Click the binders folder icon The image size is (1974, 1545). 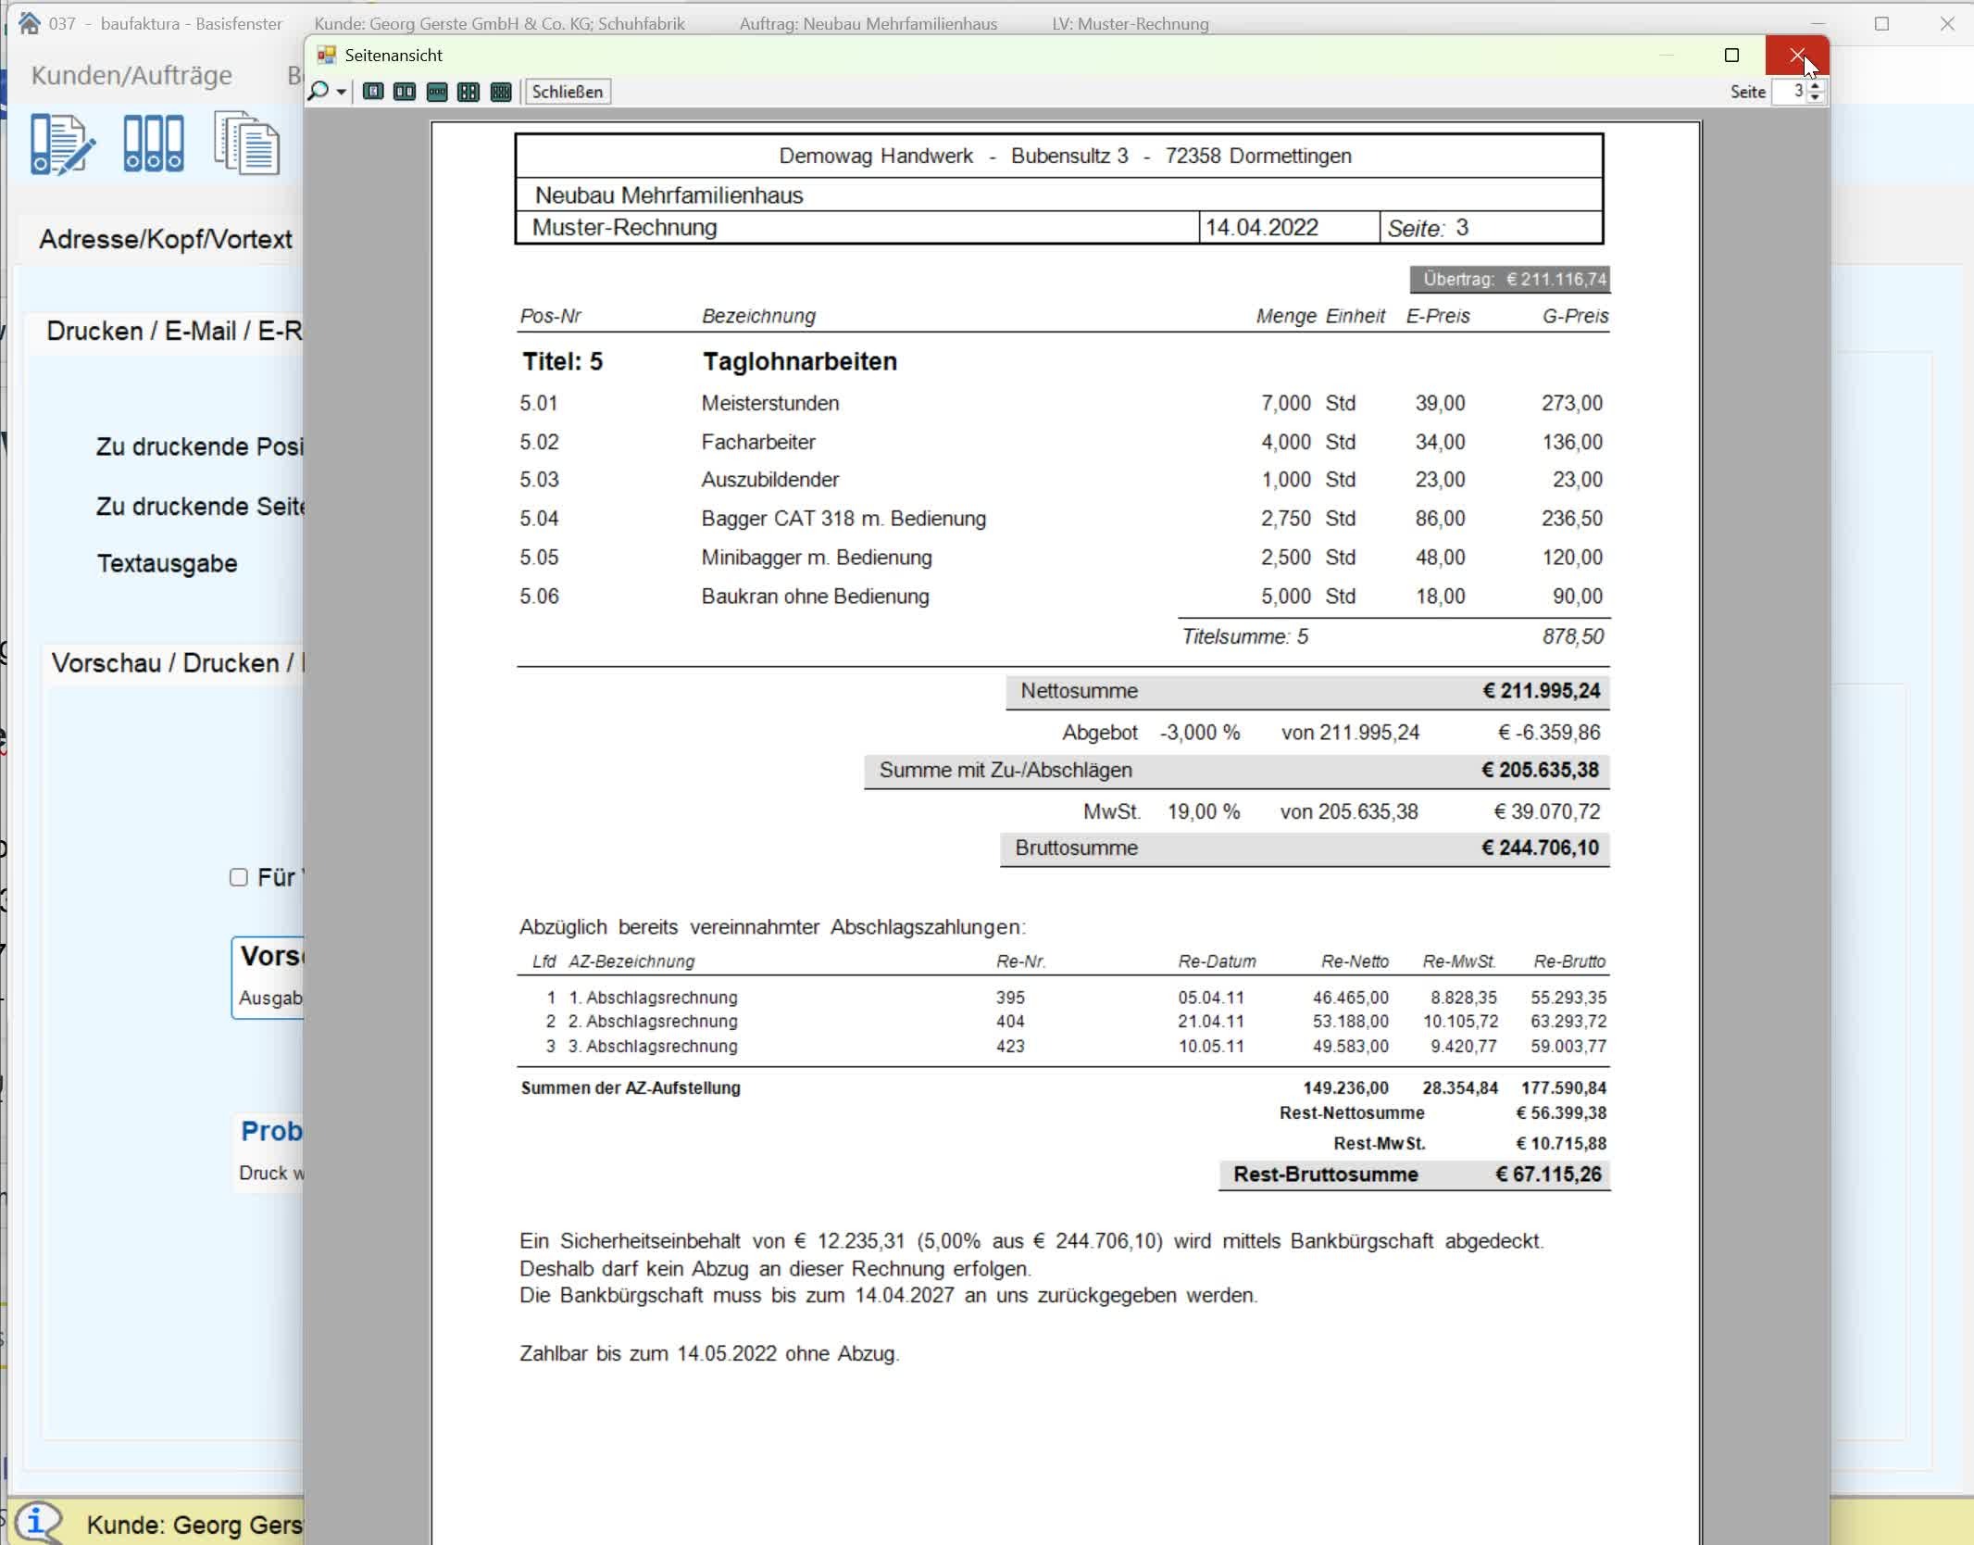pyautogui.click(x=153, y=144)
